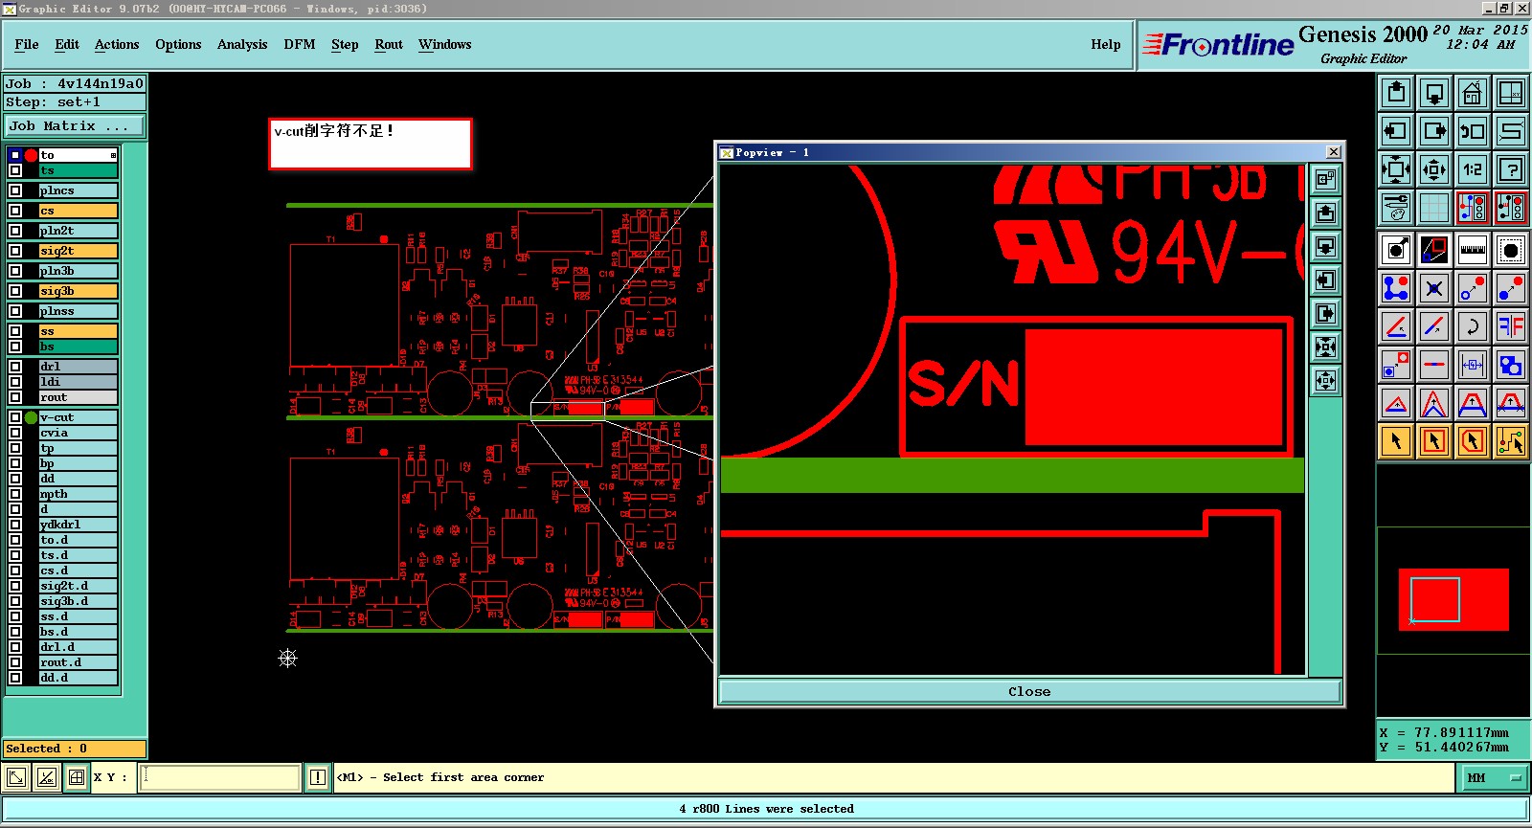Open the Analysis menu
1532x828 pixels.
[242, 44]
